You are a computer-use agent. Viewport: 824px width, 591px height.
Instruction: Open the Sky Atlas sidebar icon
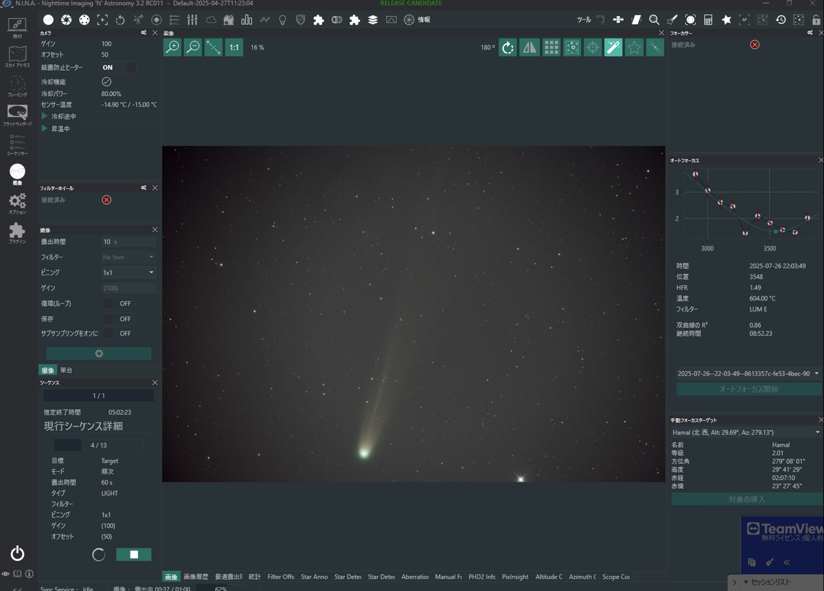(17, 56)
